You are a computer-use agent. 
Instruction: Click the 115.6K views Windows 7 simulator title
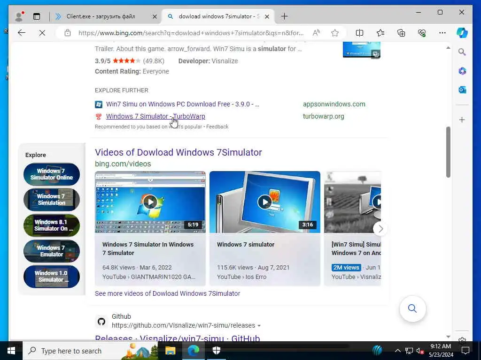click(246, 244)
